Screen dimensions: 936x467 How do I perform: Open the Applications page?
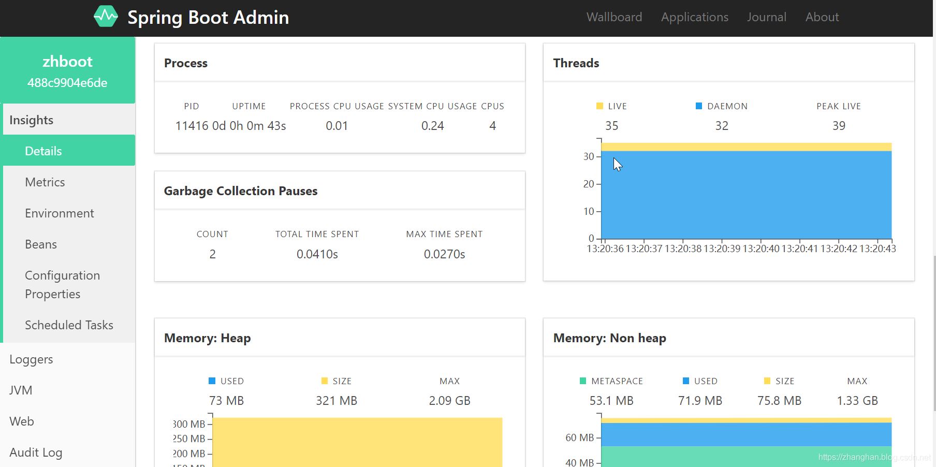tap(694, 17)
